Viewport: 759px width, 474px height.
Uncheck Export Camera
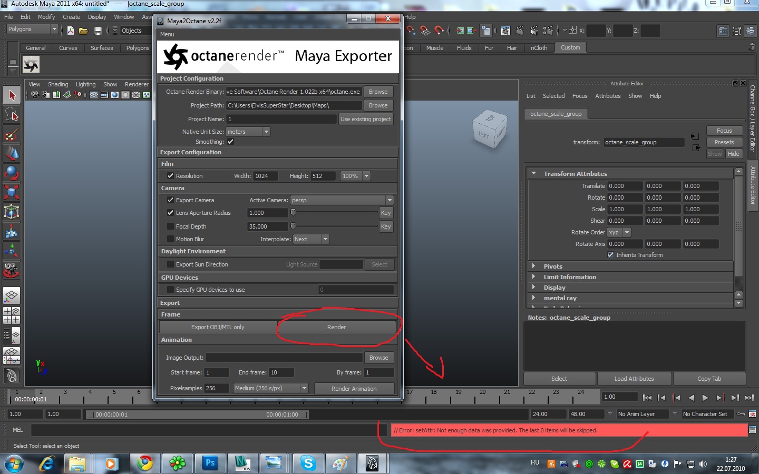tap(170, 200)
